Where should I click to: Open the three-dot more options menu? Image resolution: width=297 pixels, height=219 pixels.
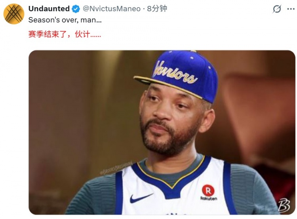(x=291, y=9)
